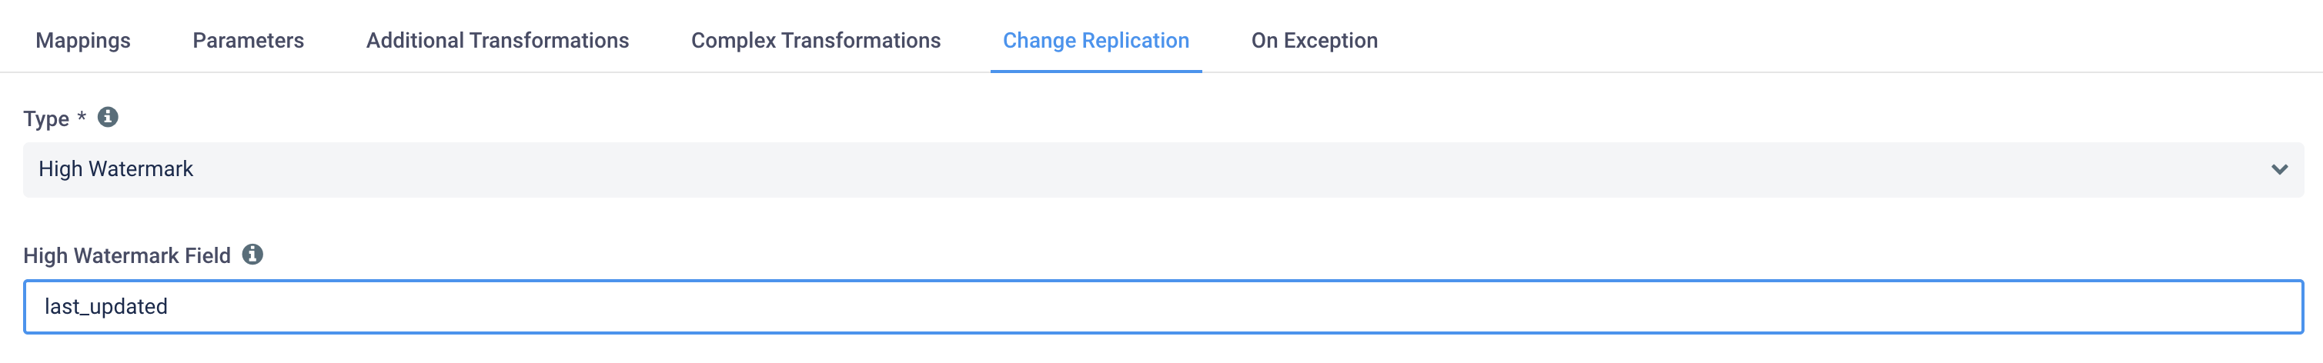This screenshot has height=363, width=2323.
Task: Click the Change Replication tab
Action: click(x=1095, y=41)
